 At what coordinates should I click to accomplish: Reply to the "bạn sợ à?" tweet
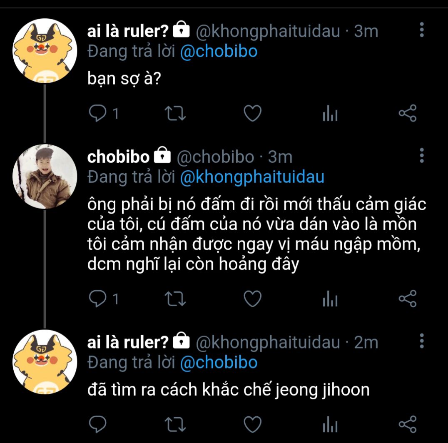(x=98, y=113)
